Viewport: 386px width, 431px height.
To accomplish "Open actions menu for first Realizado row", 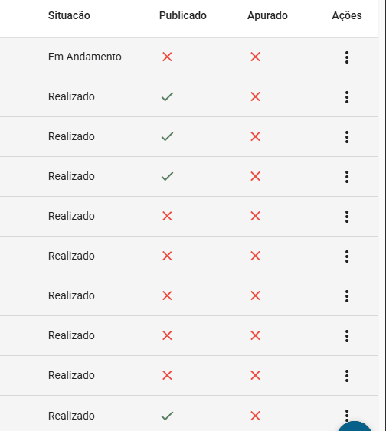I will 347,97.
